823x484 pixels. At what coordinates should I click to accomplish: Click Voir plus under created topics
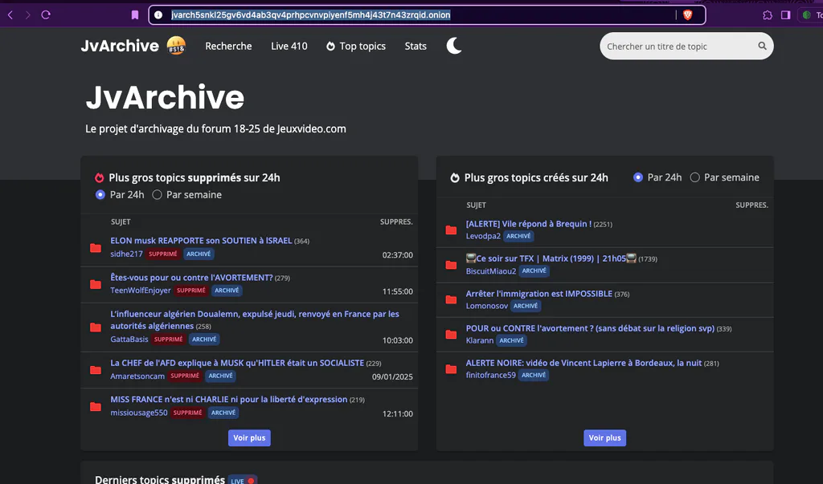click(604, 438)
